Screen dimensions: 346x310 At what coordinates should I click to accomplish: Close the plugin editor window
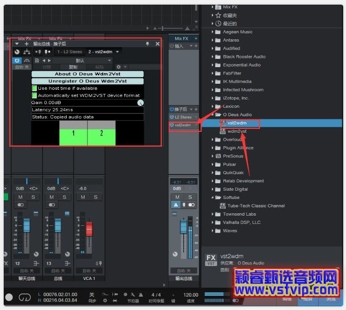(158, 43)
